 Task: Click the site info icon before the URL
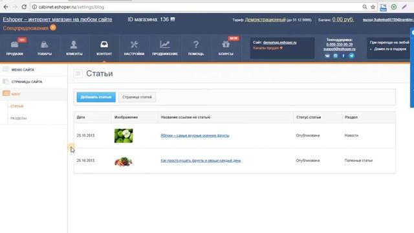pyautogui.click(x=34, y=7)
